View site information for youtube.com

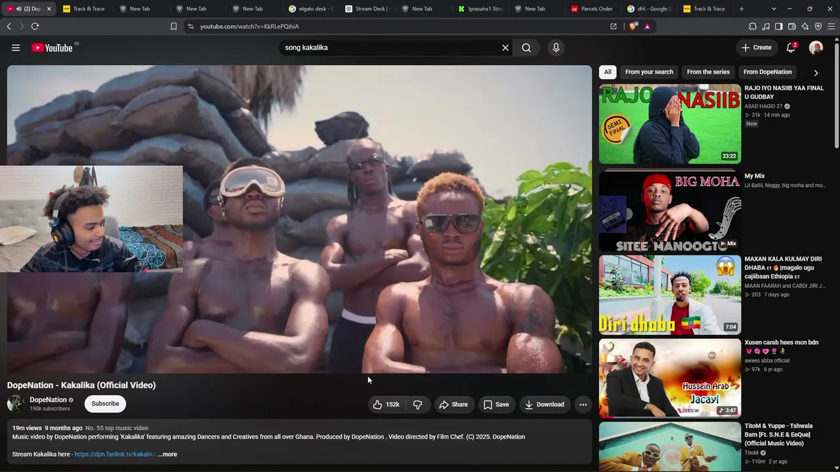click(190, 26)
